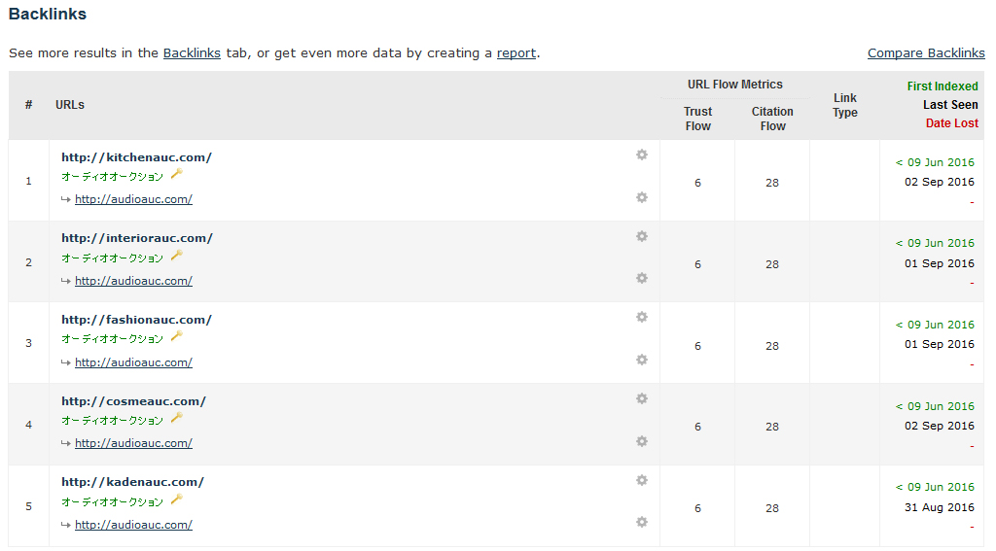Click gear icon for row 5 audioauc.com target

[642, 522]
